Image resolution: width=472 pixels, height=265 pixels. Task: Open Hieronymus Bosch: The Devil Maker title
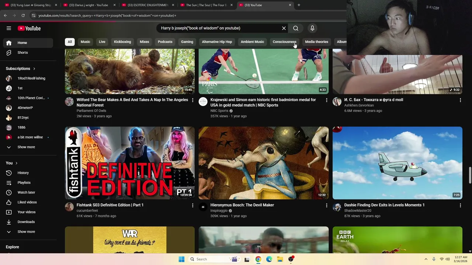click(x=242, y=205)
